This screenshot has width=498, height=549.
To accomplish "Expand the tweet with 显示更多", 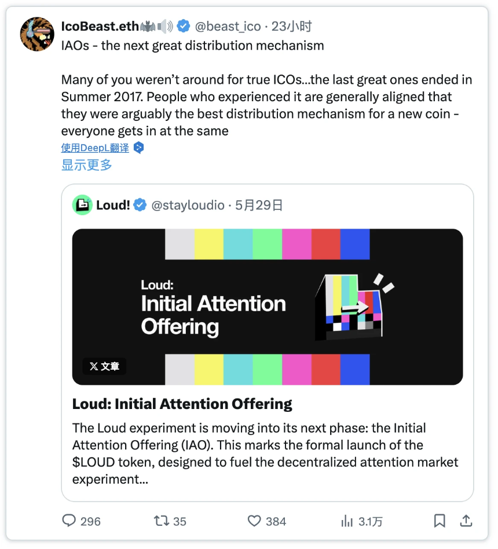I will tap(86, 165).
